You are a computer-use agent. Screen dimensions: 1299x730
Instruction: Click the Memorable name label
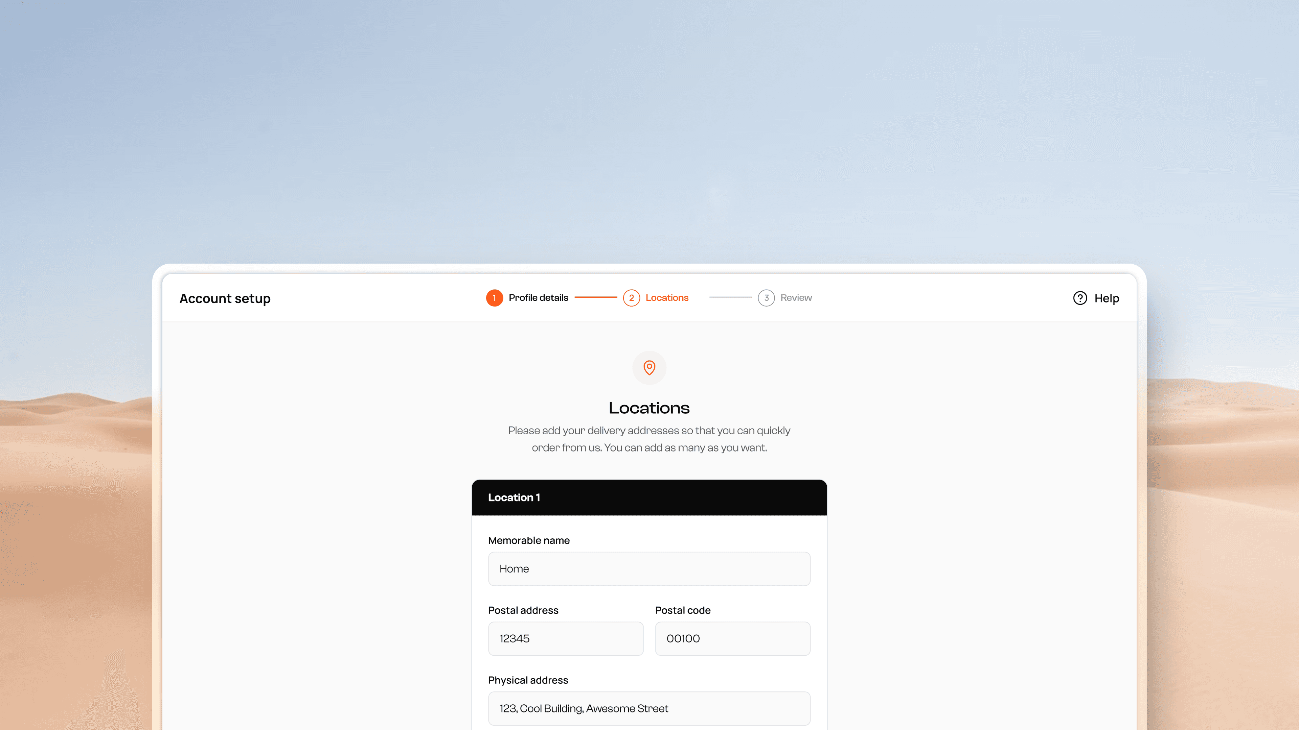point(528,541)
